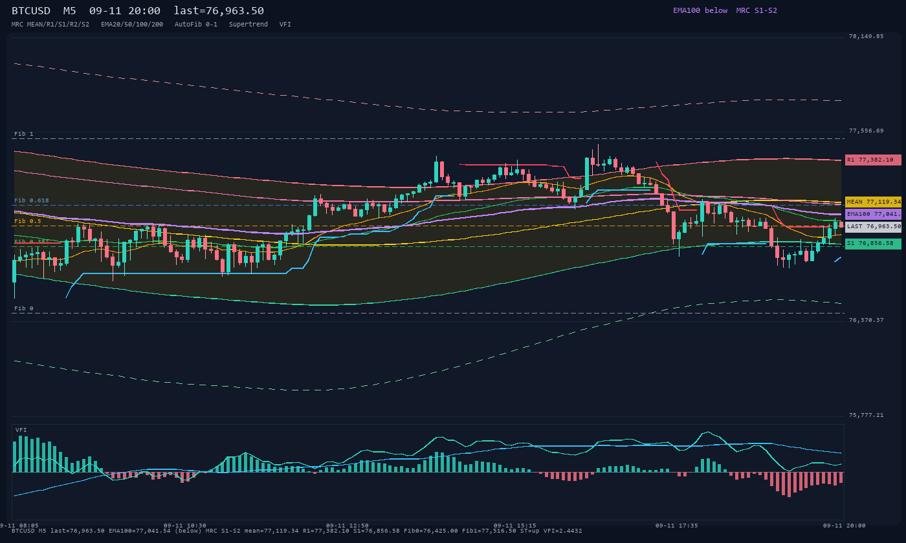Image resolution: width=906 pixels, height=543 pixels.
Task: Click the 75,777.21 price axis label
Action: pos(866,415)
